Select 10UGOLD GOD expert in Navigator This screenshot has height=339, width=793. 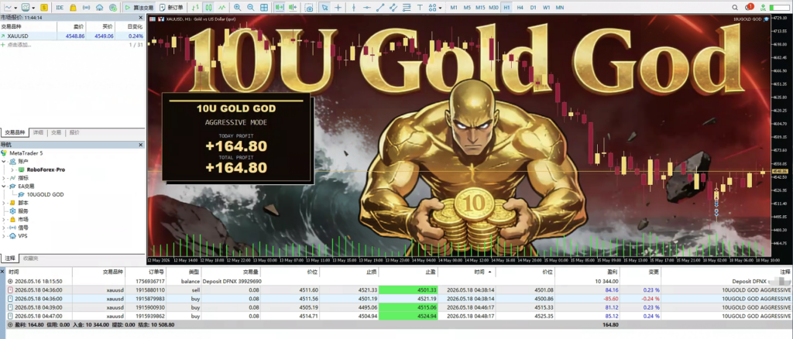click(45, 194)
